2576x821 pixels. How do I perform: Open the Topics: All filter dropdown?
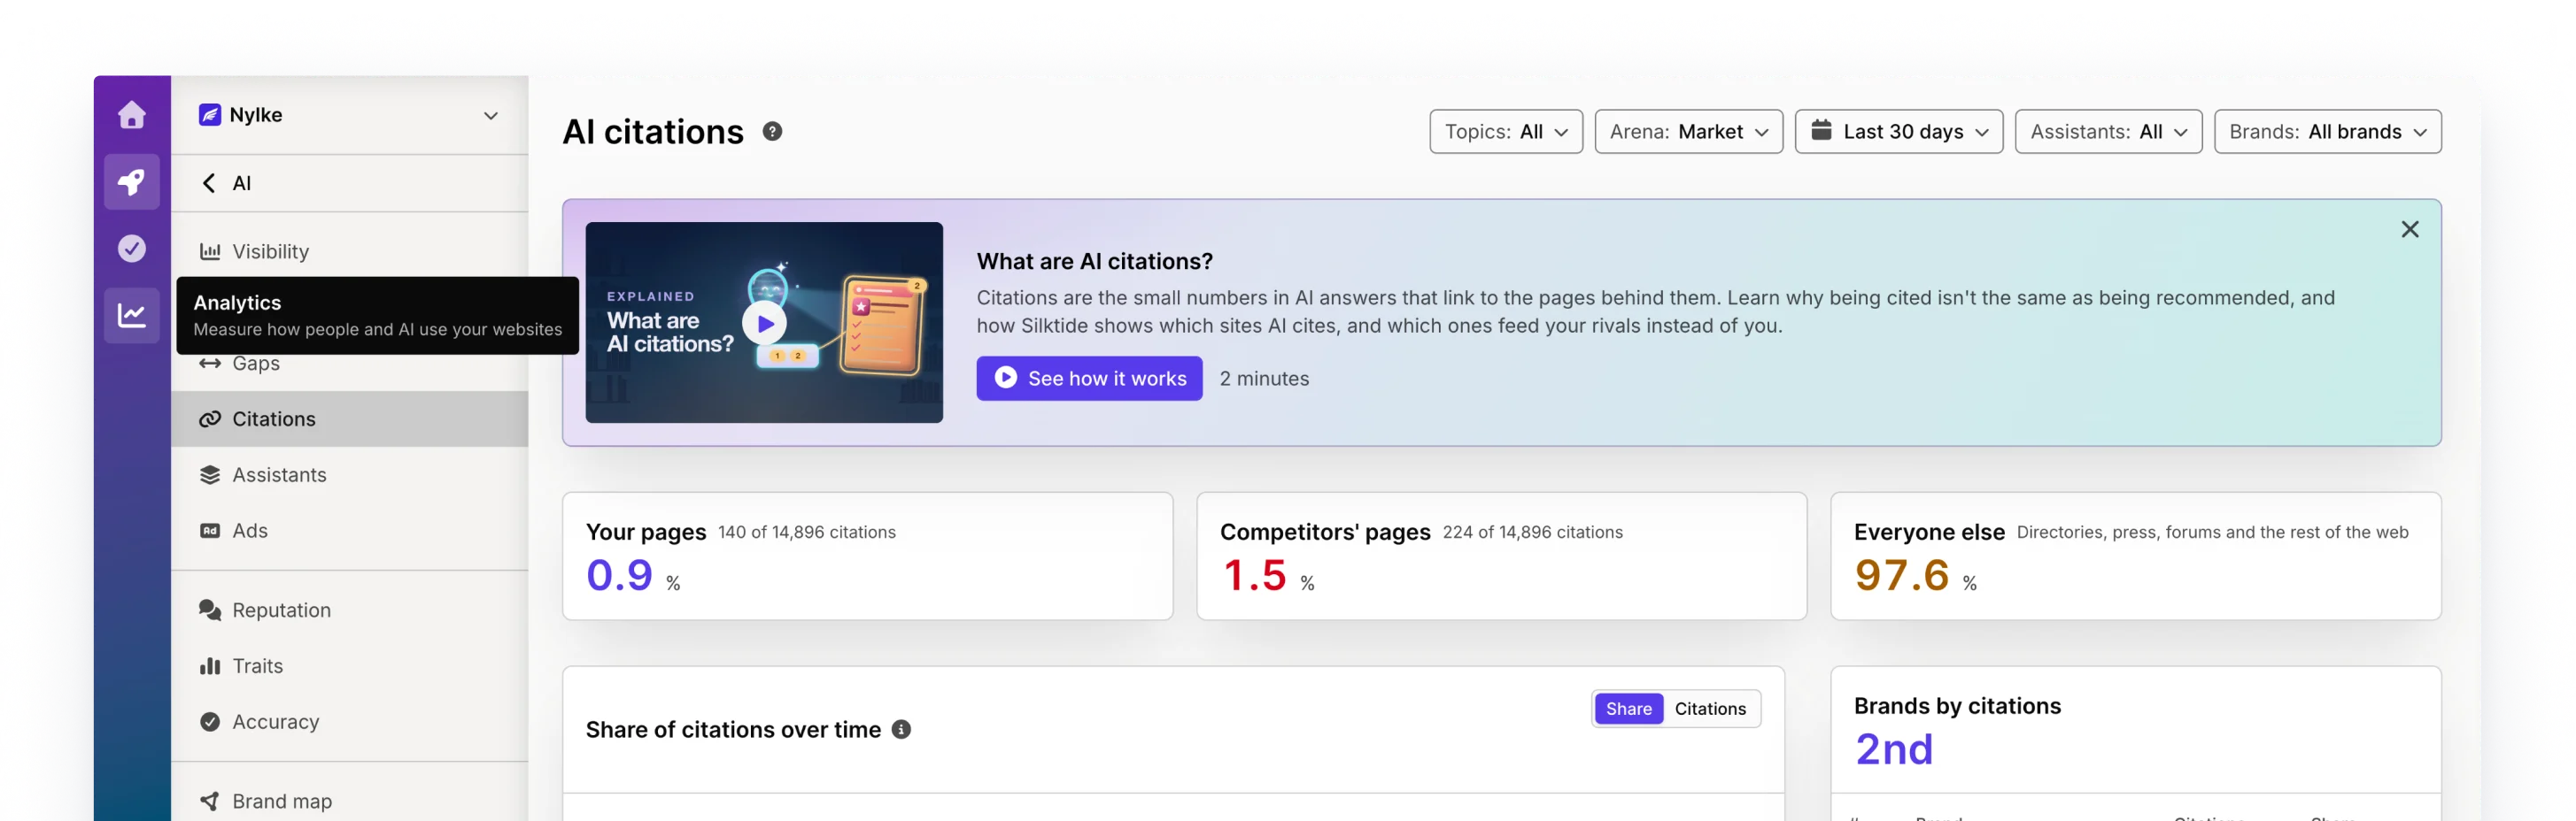click(x=1505, y=132)
